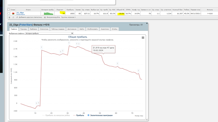Click the $920 profit cell

70,13
